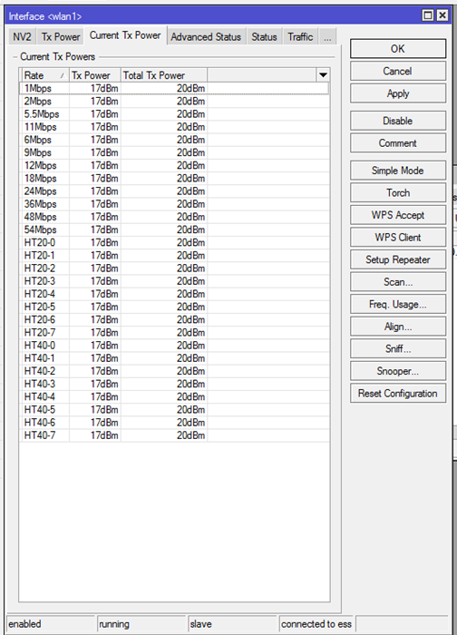Select the Current Tx Power tab
This screenshot has width=457, height=635.
pos(125,35)
